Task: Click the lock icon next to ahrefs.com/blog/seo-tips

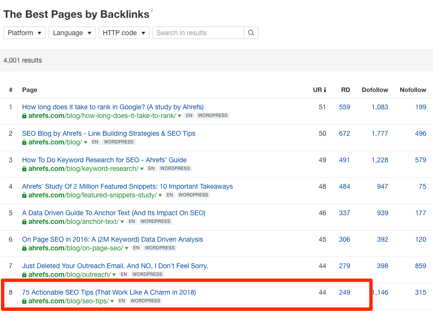Action: [24, 300]
